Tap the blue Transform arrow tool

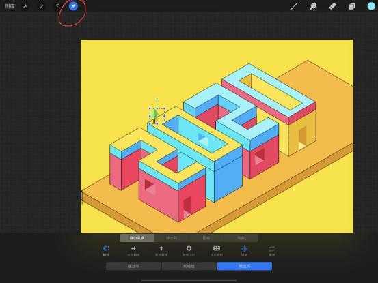tap(73, 6)
